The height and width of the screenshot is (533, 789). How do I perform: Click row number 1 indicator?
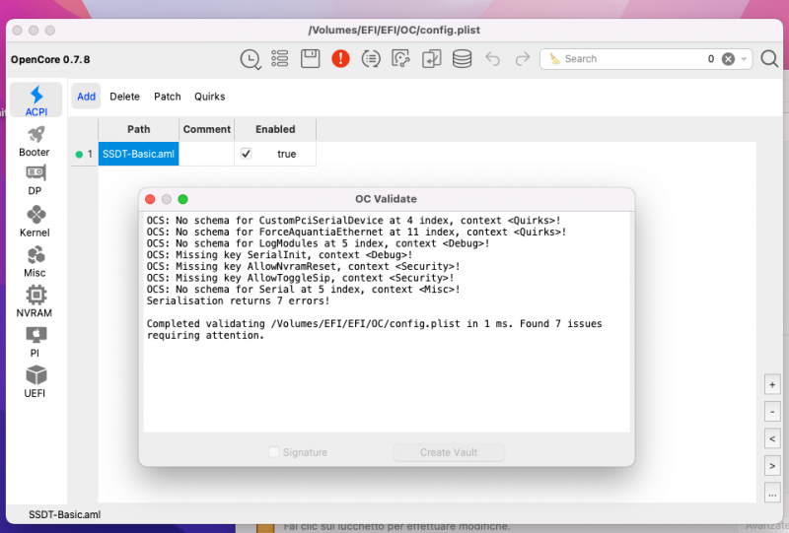tap(85, 154)
